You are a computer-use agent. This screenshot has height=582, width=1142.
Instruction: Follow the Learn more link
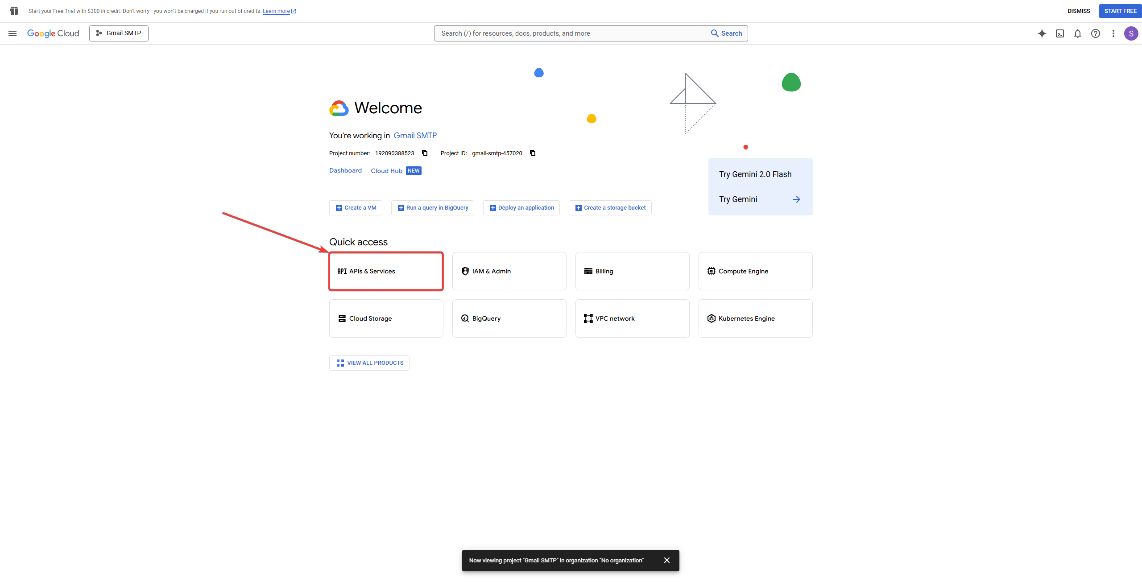279,11
